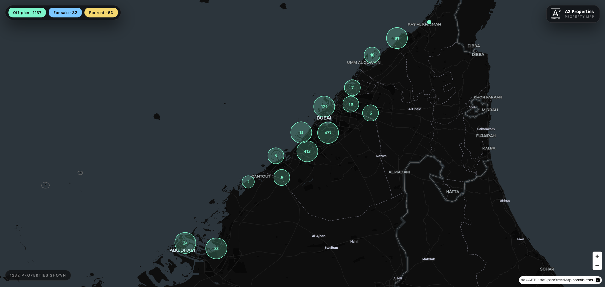Click the MIRBAH map label

(x=490, y=110)
